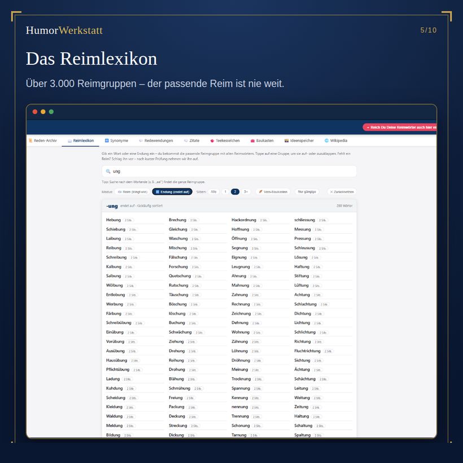Set syllable filter to 2
This screenshot has height=463, width=463.
[235, 191]
